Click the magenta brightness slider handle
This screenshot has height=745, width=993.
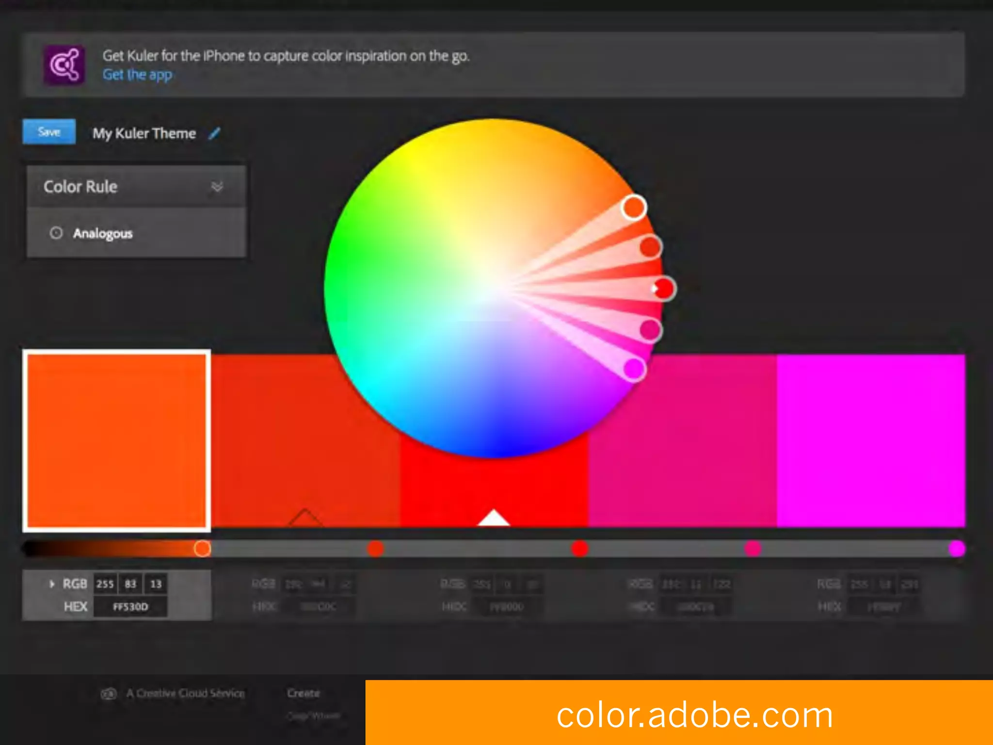(957, 549)
